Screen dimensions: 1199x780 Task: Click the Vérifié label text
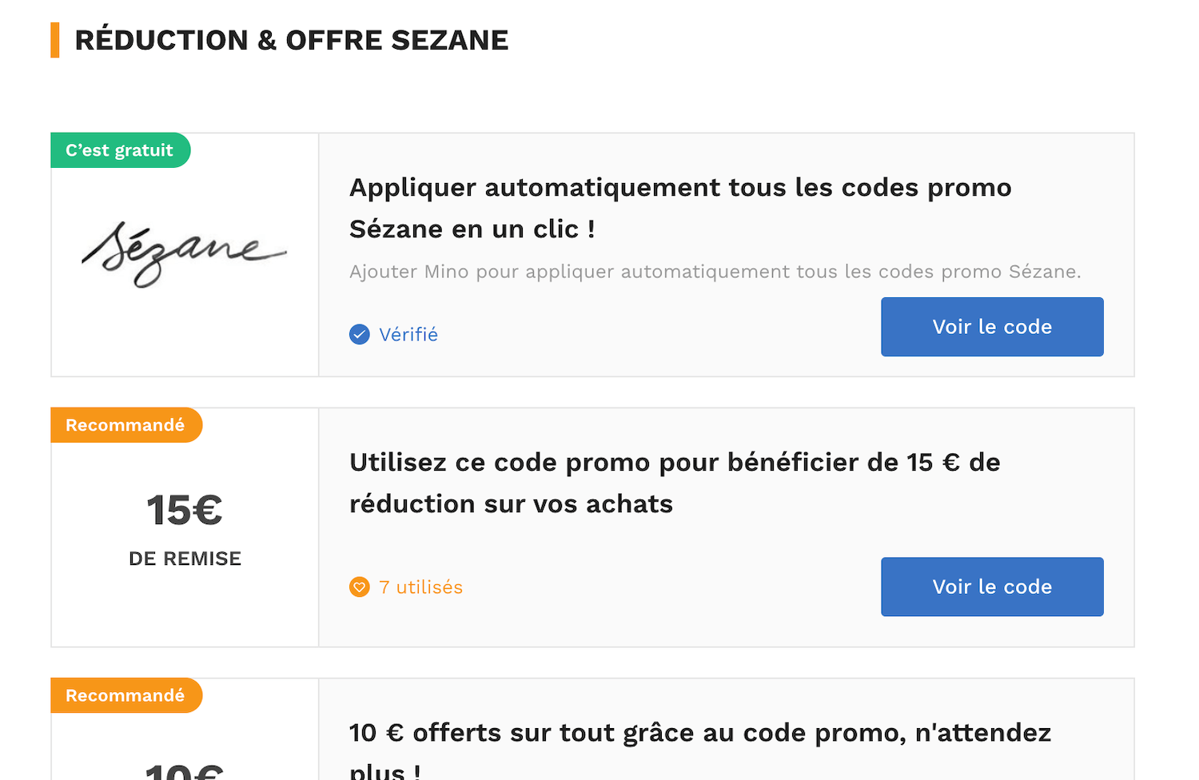(408, 334)
